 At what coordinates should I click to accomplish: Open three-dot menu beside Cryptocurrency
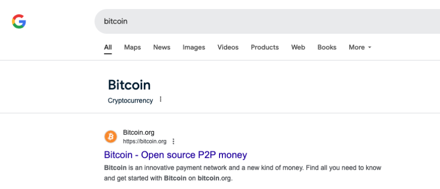(161, 99)
